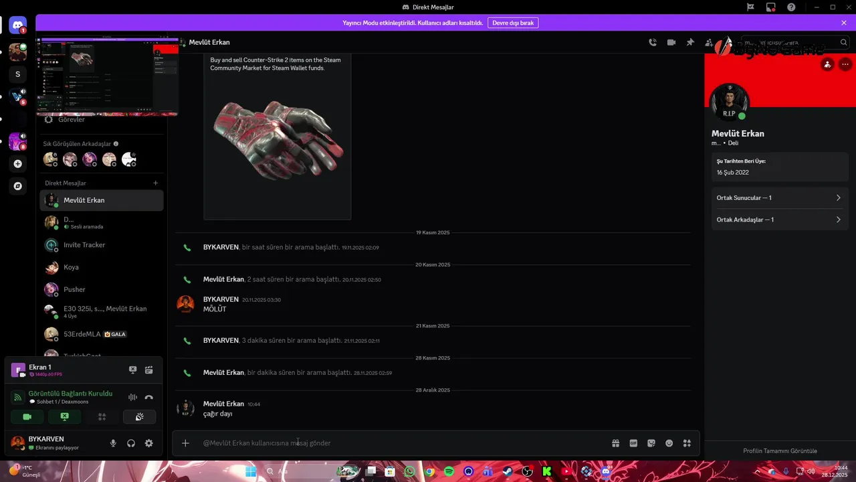
Task: Click the help question mark icon
Action: 792,7
